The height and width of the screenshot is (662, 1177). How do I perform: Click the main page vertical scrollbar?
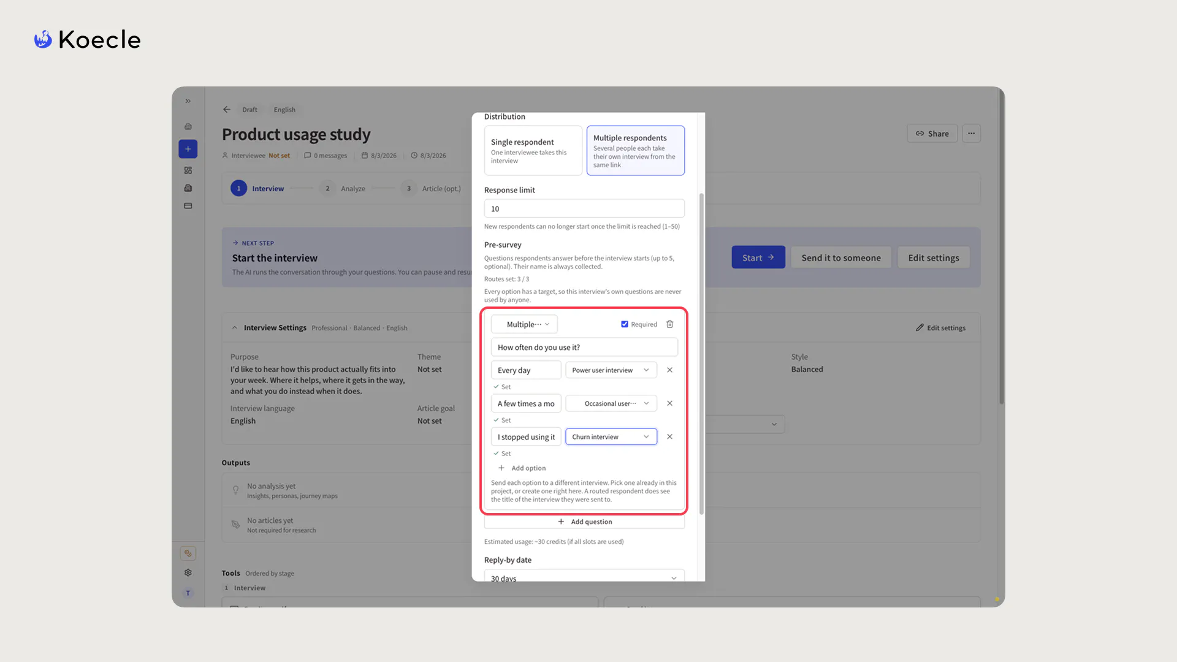click(x=1002, y=246)
